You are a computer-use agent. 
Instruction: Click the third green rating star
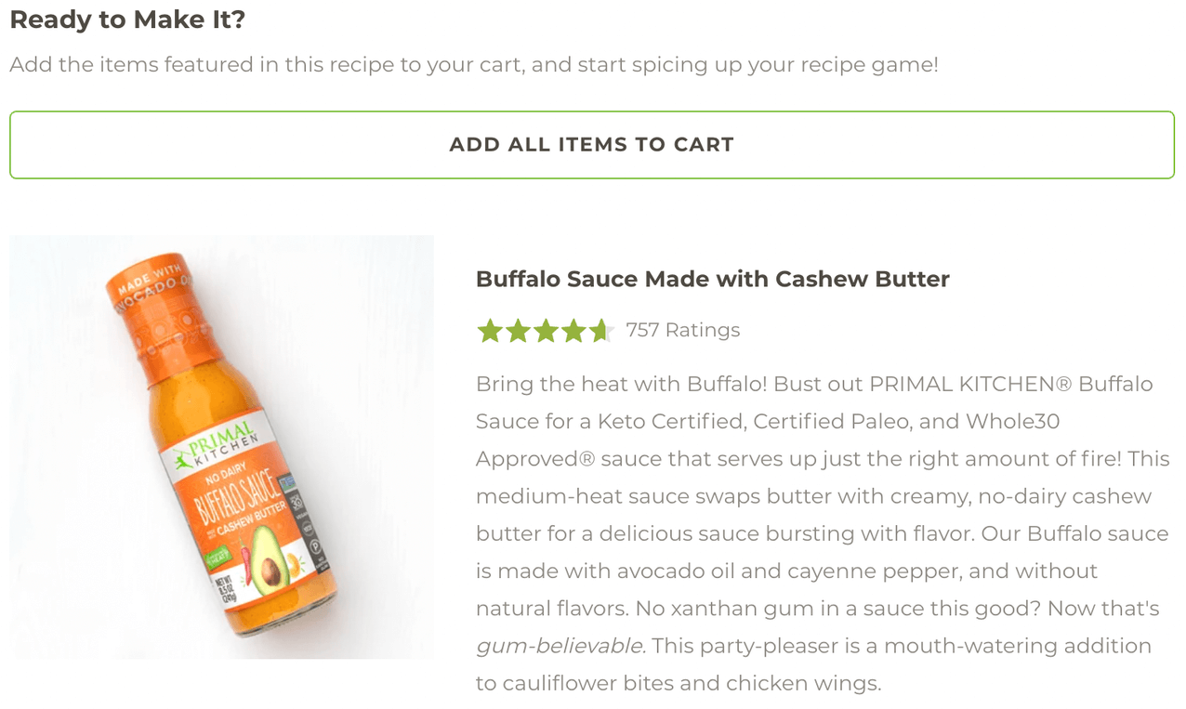[x=545, y=331]
